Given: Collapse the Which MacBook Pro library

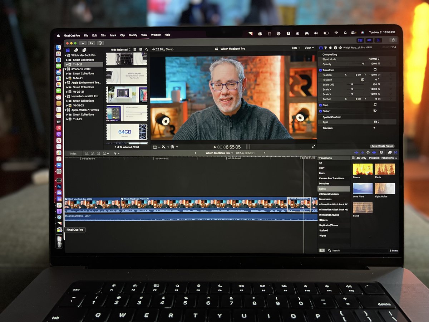Looking at the screenshot, I should [66, 55].
